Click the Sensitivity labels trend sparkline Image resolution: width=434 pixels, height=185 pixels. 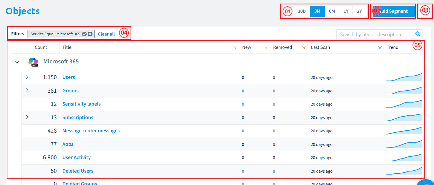point(404,104)
